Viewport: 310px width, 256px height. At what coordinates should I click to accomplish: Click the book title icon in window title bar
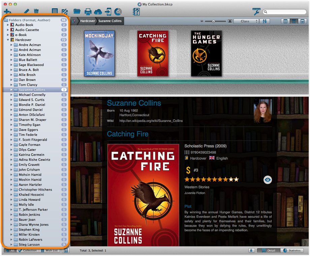(139, 4)
